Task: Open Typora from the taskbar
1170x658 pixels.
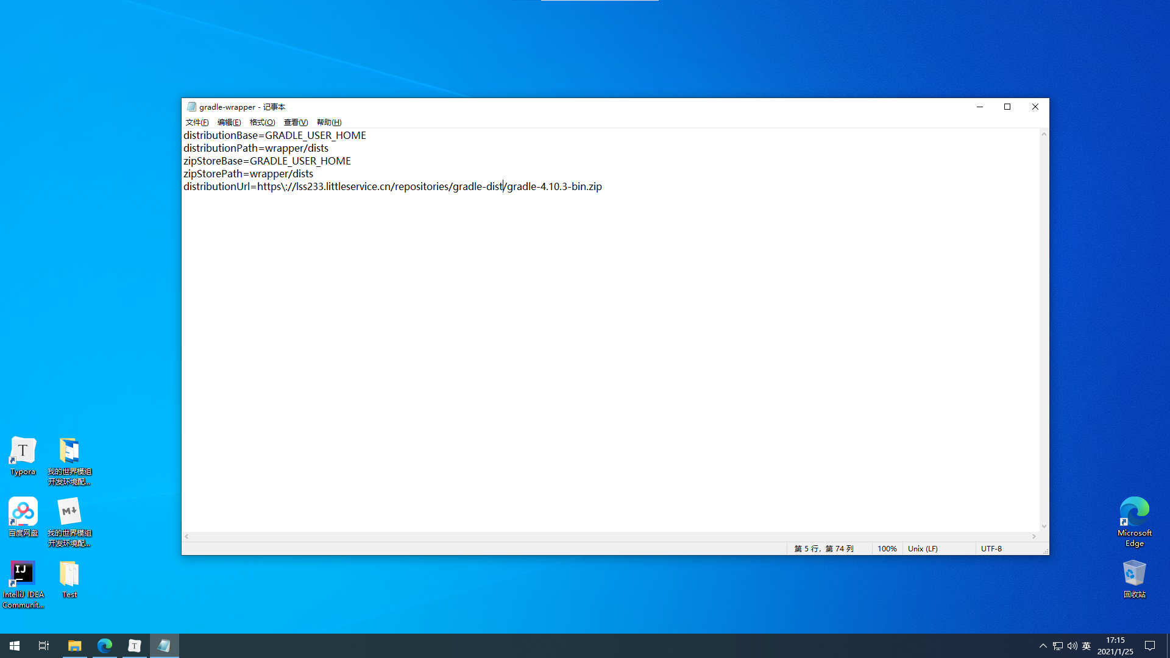Action: (134, 646)
